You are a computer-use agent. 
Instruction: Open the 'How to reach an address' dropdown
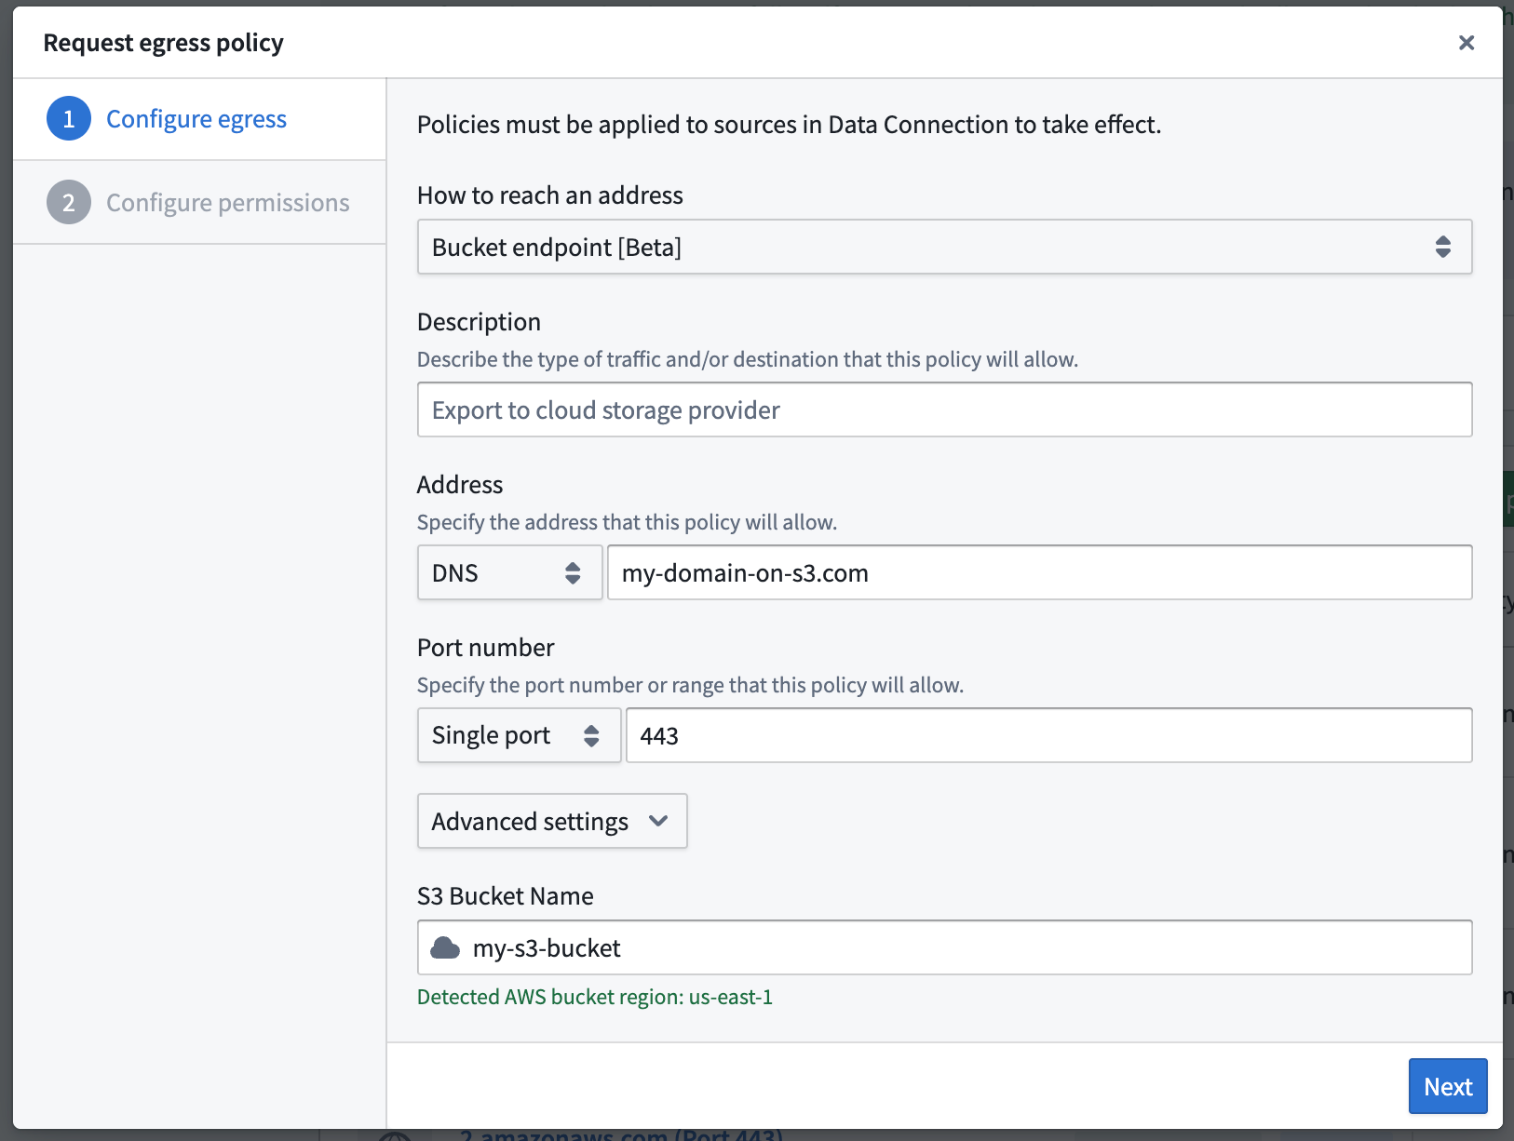coord(944,247)
